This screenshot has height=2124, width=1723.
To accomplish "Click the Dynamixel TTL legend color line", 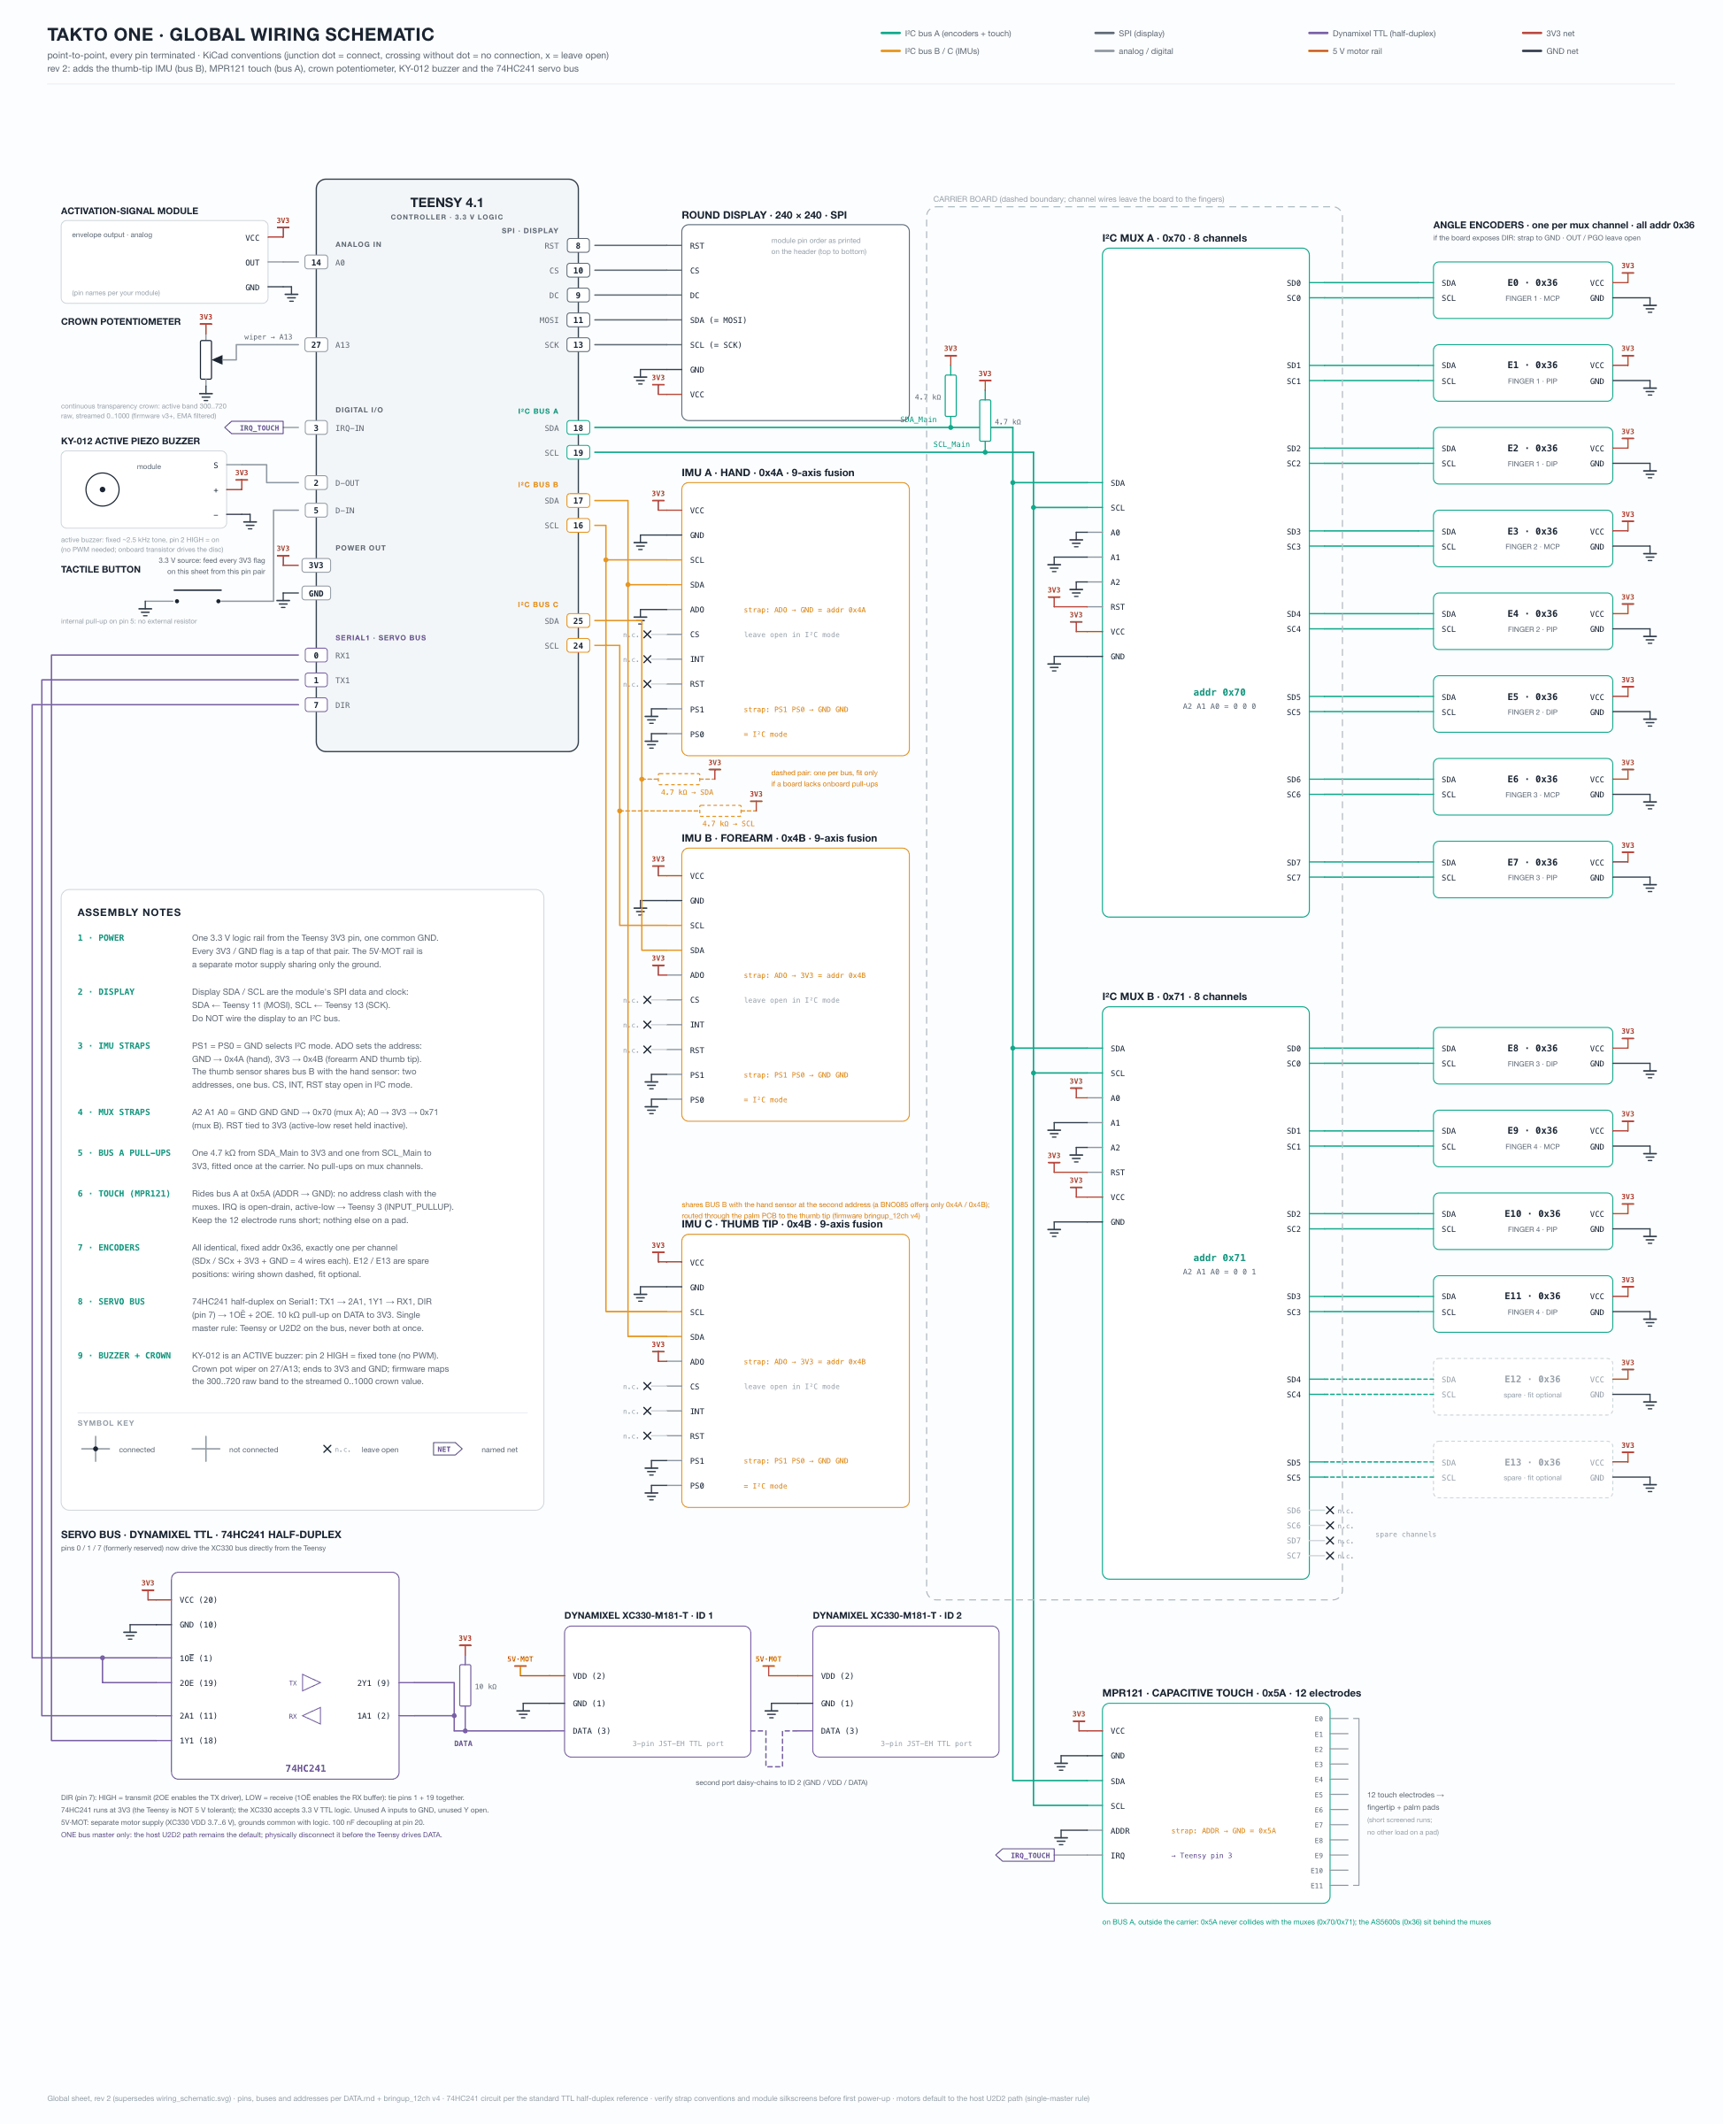I will tap(1318, 34).
